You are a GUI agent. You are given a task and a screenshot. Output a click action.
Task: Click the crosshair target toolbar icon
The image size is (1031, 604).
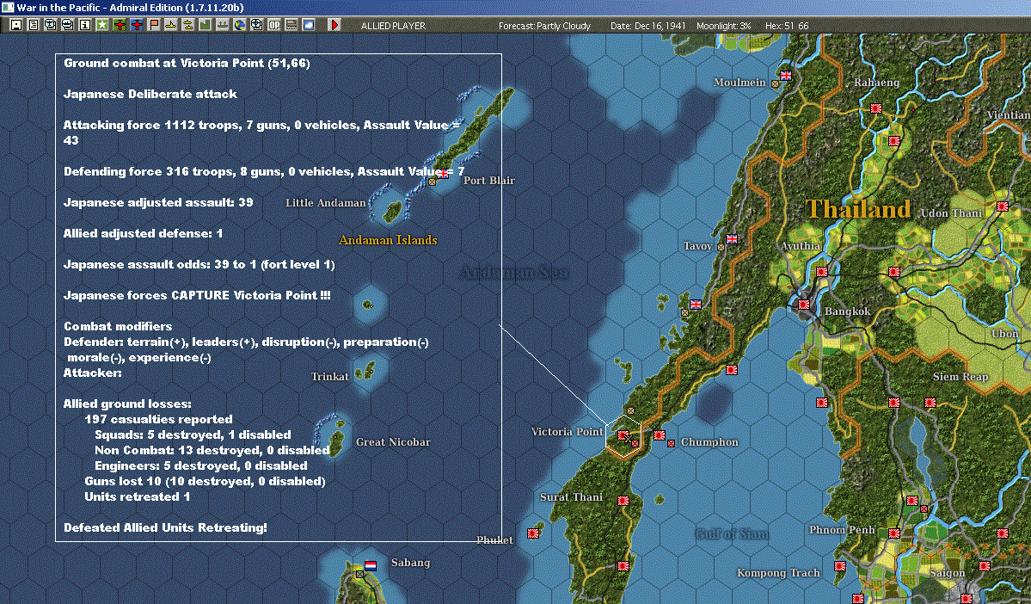(256, 25)
